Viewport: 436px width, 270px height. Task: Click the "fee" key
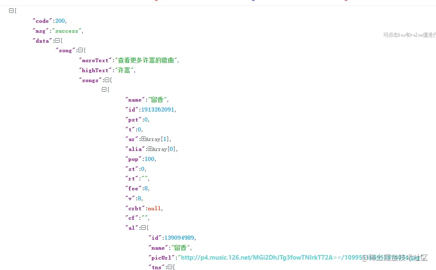click(133, 189)
